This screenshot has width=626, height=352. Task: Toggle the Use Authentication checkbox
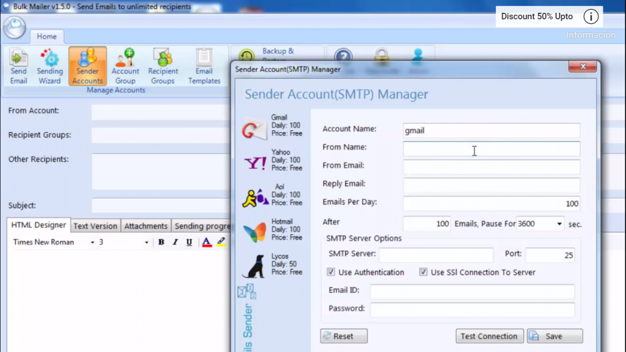[331, 273]
